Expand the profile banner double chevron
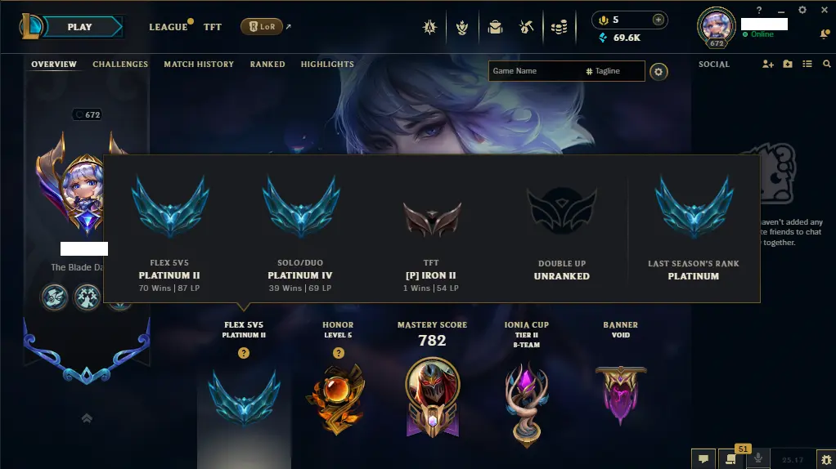 (x=87, y=418)
